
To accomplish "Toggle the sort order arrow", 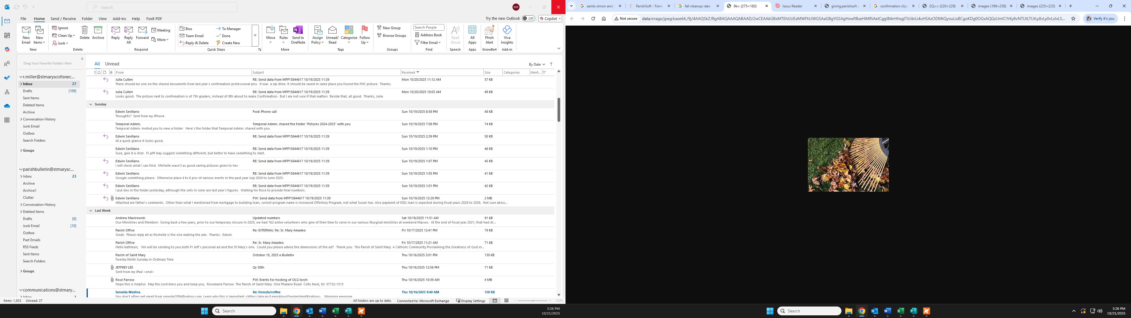I will (x=551, y=64).
